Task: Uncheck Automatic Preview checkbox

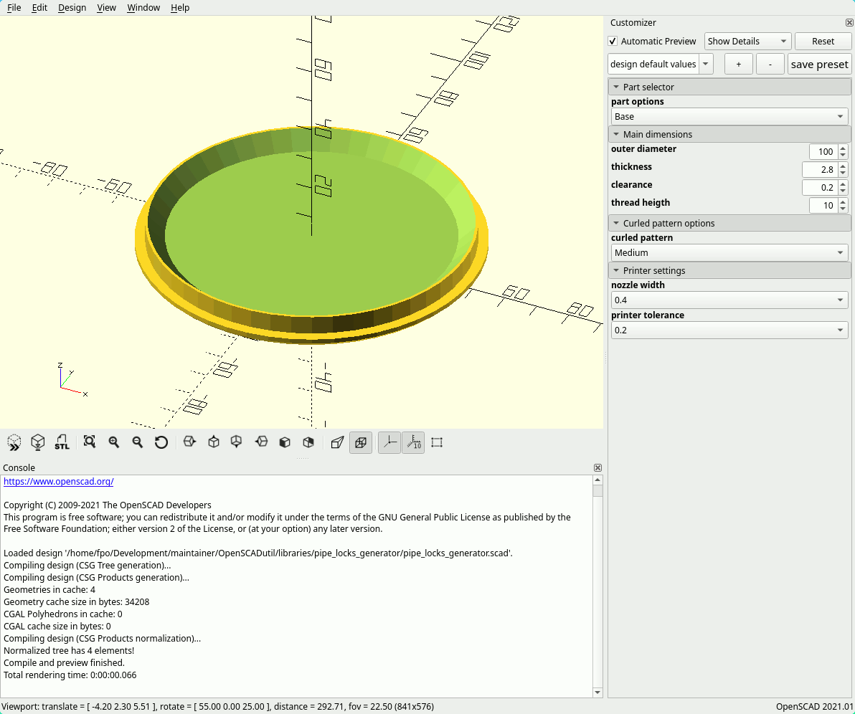Action: (x=613, y=42)
